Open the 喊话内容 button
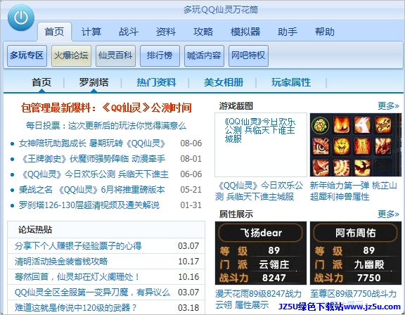405x315 pixels. (204, 56)
